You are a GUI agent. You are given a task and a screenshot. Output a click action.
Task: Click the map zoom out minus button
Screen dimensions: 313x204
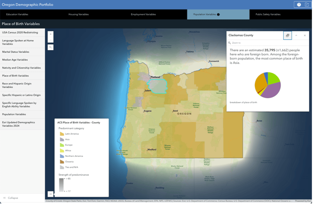point(51,40)
